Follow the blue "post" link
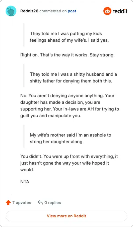The image size is (133, 227). click(x=72, y=11)
